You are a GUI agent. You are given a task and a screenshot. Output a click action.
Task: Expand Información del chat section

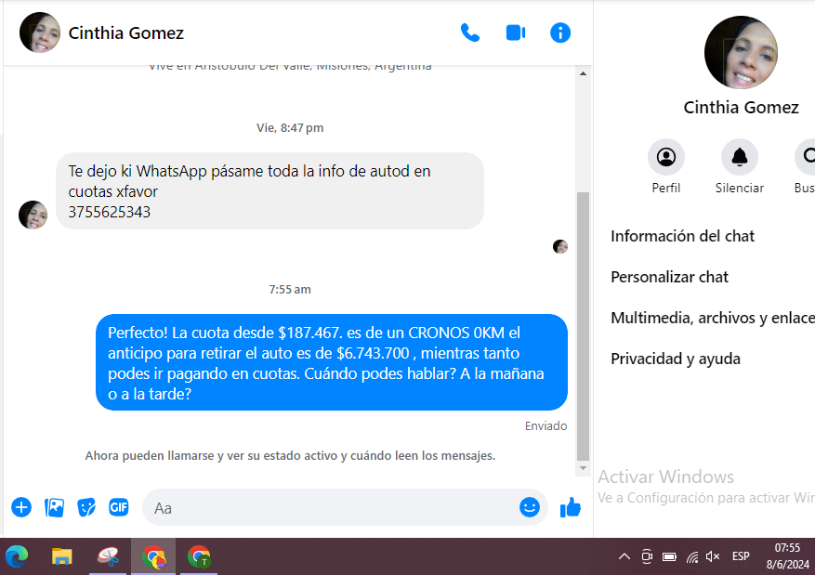click(x=683, y=236)
